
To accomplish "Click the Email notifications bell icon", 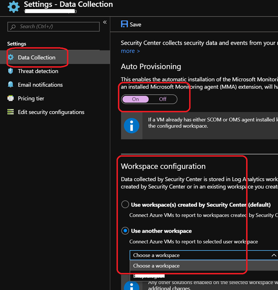I will pyautogui.click(x=11, y=85).
